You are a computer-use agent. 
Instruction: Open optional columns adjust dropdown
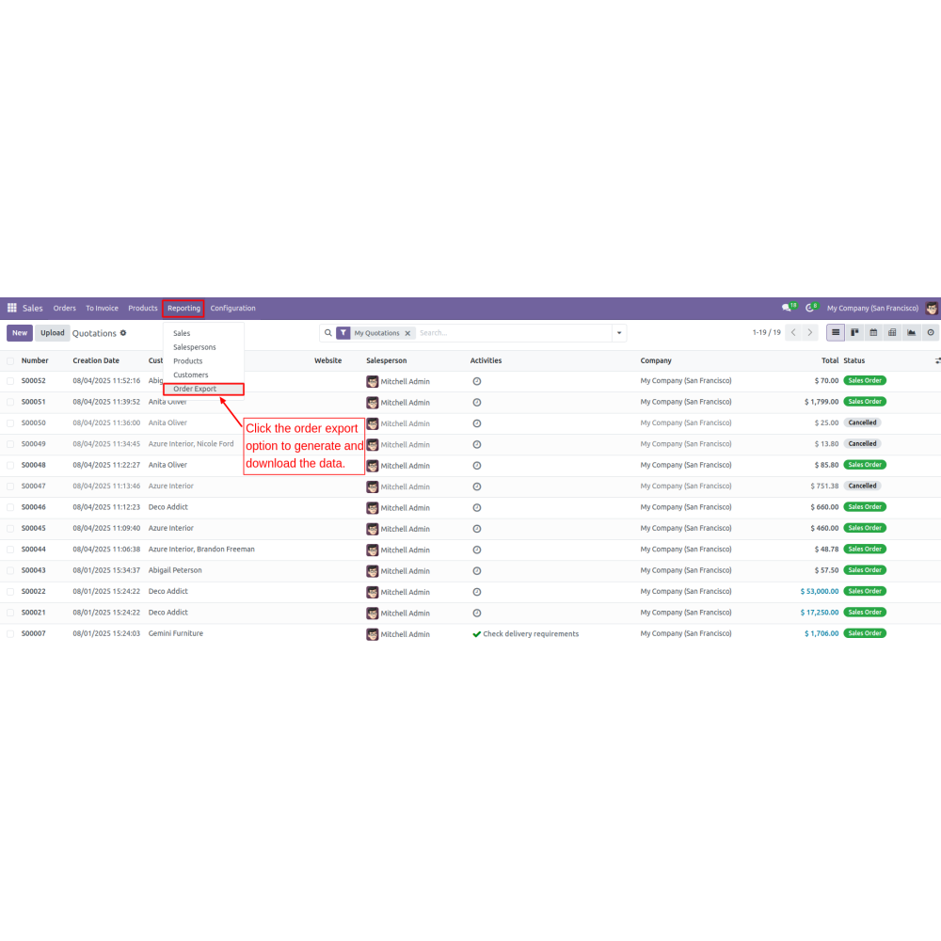pyautogui.click(x=937, y=360)
